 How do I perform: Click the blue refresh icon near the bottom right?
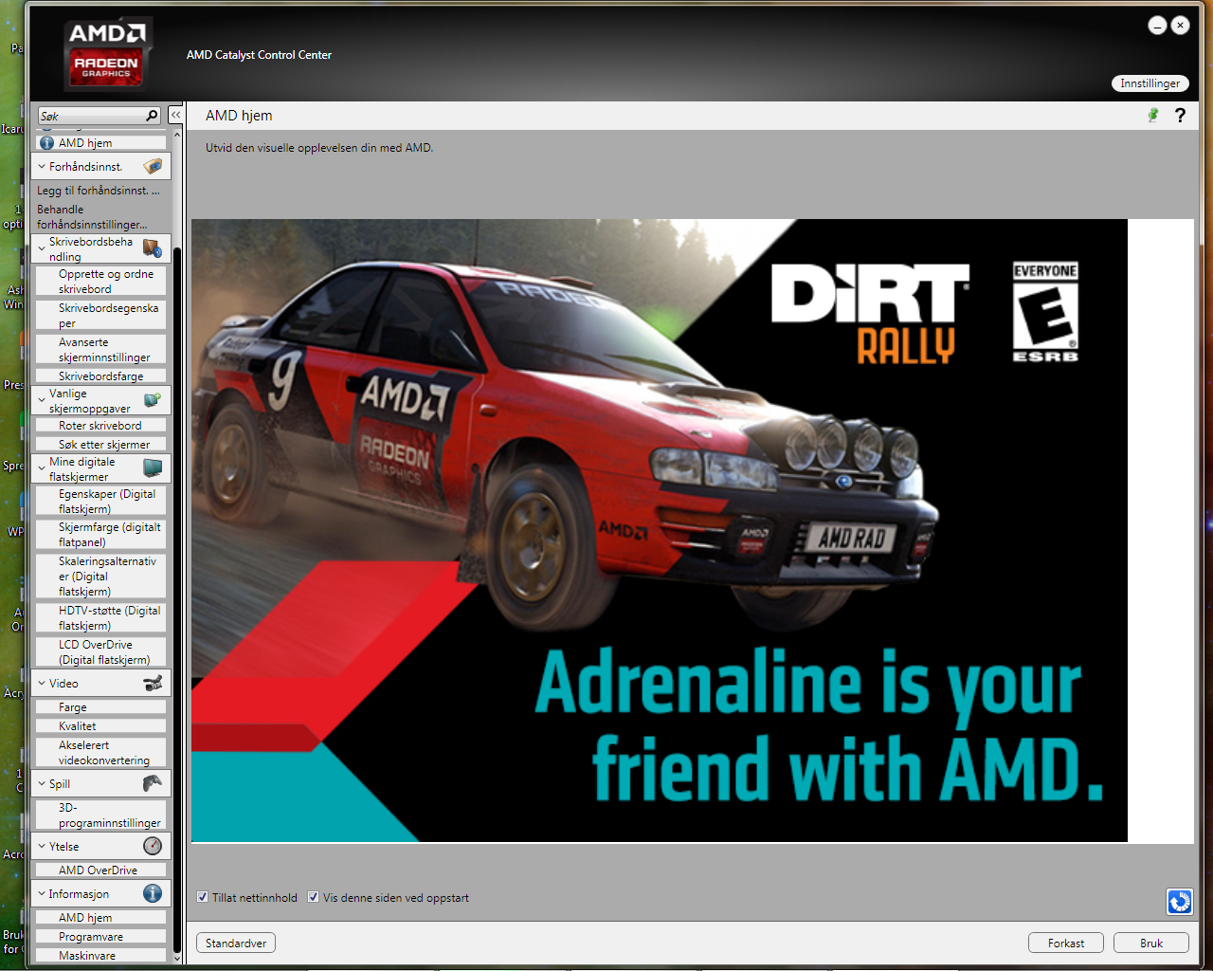(x=1180, y=901)
